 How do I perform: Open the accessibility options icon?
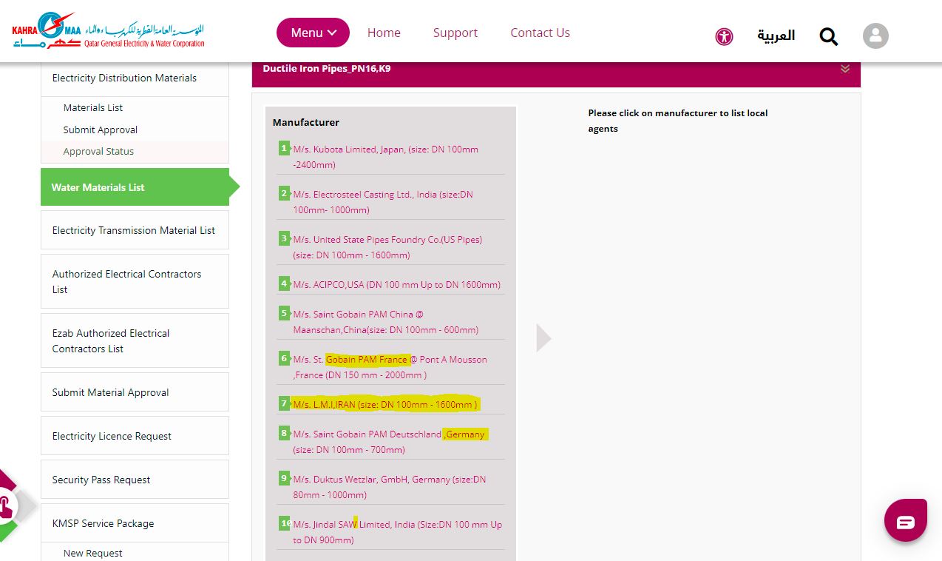point(724,36)
